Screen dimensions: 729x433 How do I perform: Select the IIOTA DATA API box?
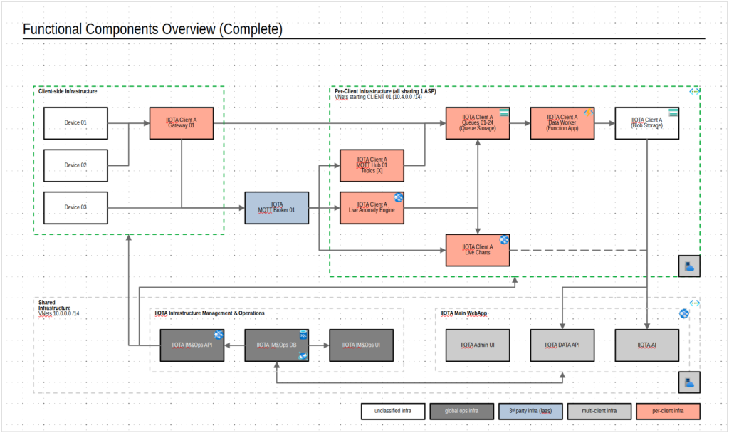tap(562, 345)
